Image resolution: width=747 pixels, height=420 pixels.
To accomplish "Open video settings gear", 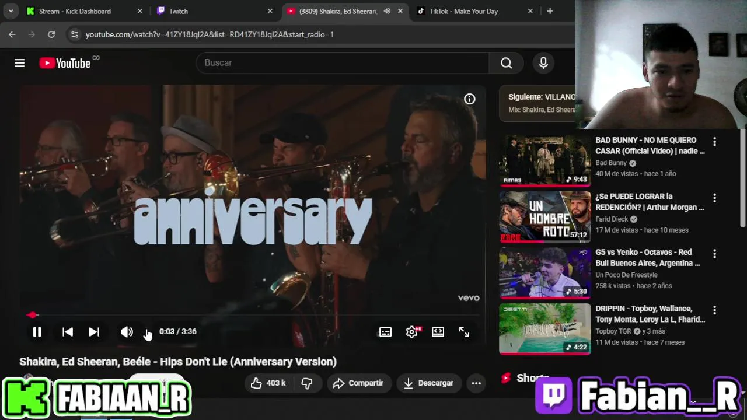I will coord(412,332).
